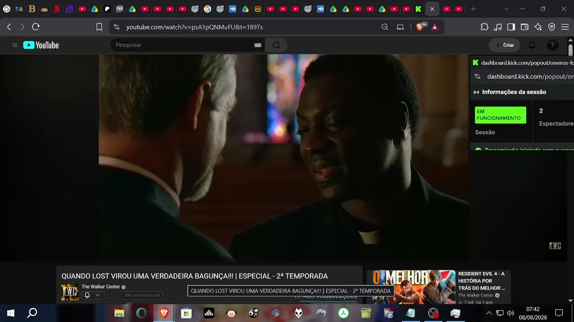Switch to the yellow B tab

pos(32,9)
